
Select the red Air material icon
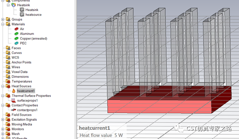pyautogui.click(x=16, y=29)
